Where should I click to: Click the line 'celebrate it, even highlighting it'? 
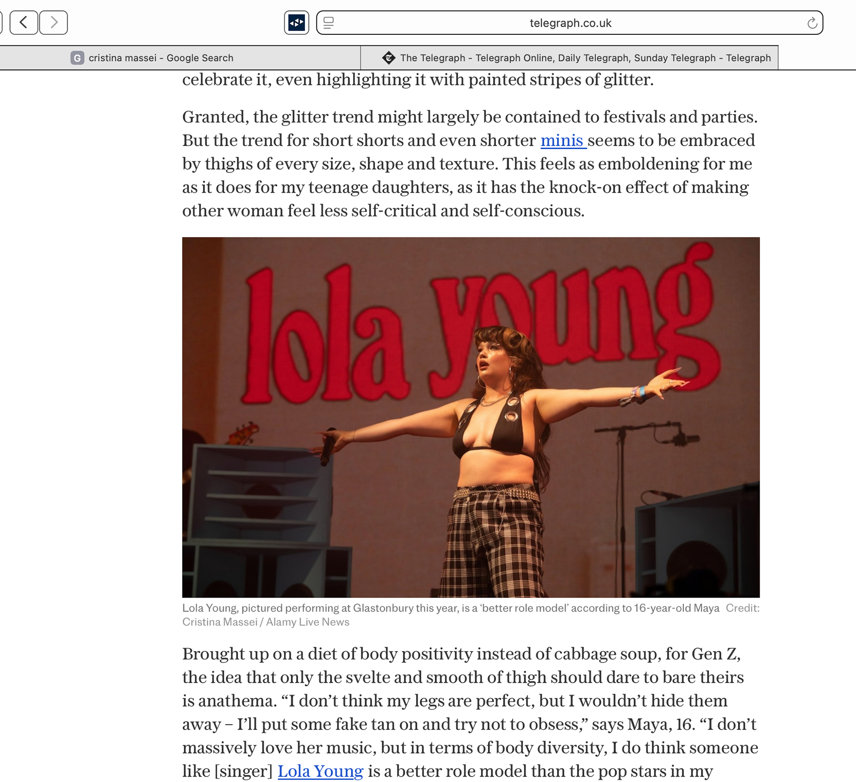point(417,80)
